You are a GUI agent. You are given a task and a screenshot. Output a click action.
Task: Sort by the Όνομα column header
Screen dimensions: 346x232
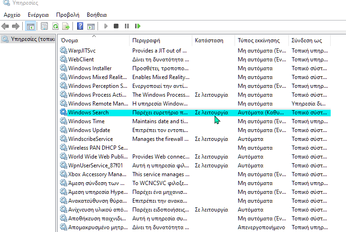(70, 40)
